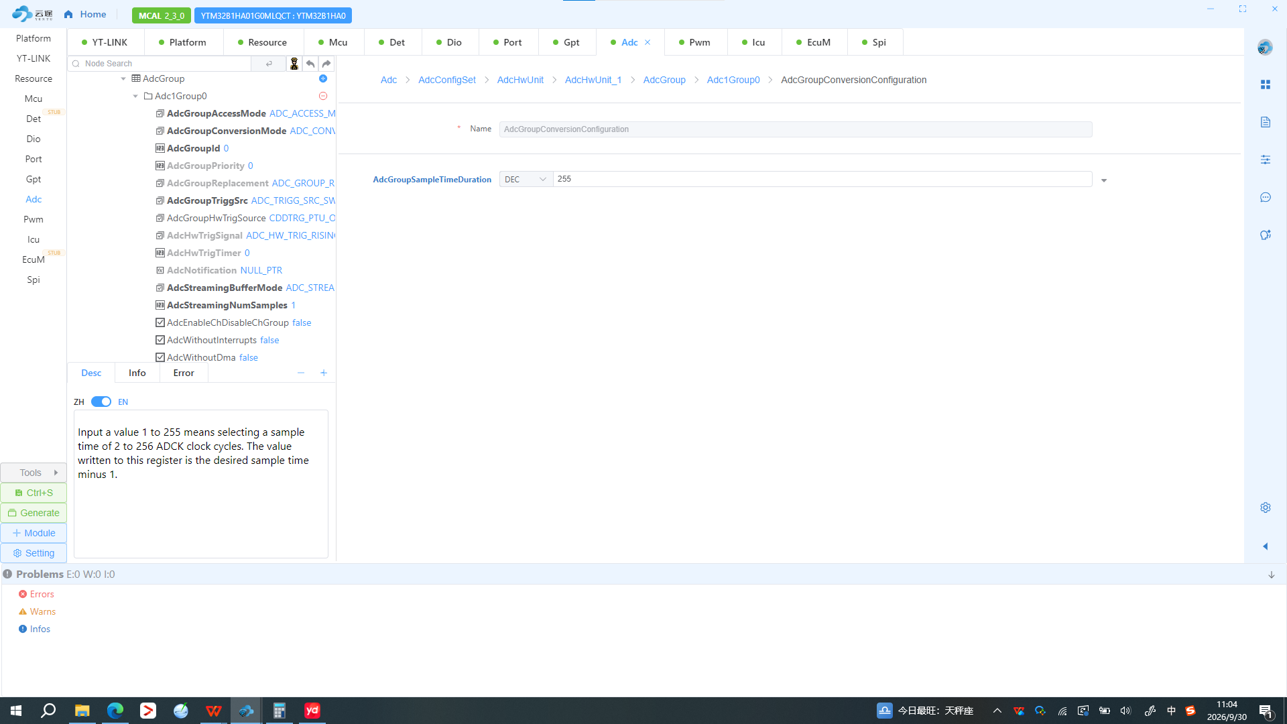Open the sliders settings icon in right sidebar

tap(1266, 160)
